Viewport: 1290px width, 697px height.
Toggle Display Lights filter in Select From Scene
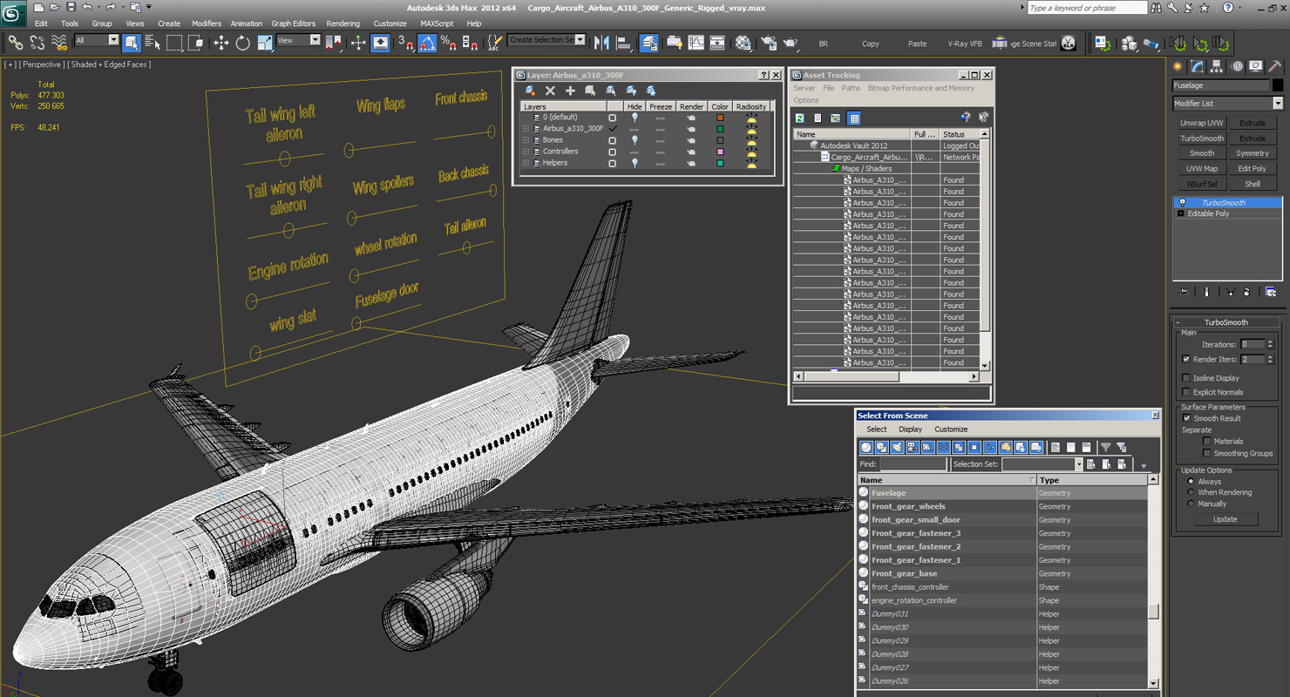pyautogui.click(x=897, y=447)
